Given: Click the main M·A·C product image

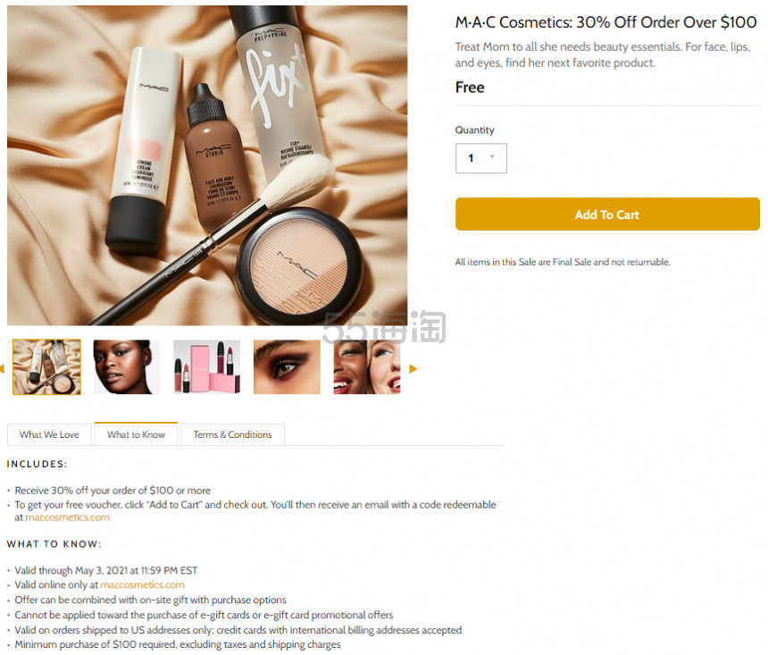Looking at the screenshot, I should [207, 165].
